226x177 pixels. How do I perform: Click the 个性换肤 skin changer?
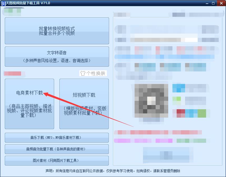[x=95, y=73]
